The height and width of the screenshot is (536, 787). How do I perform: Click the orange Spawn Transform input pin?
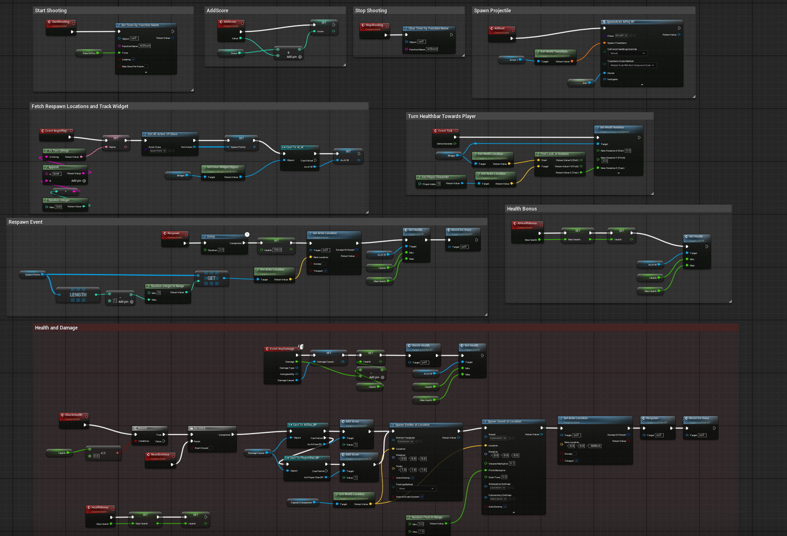click(x=605, y=43)
